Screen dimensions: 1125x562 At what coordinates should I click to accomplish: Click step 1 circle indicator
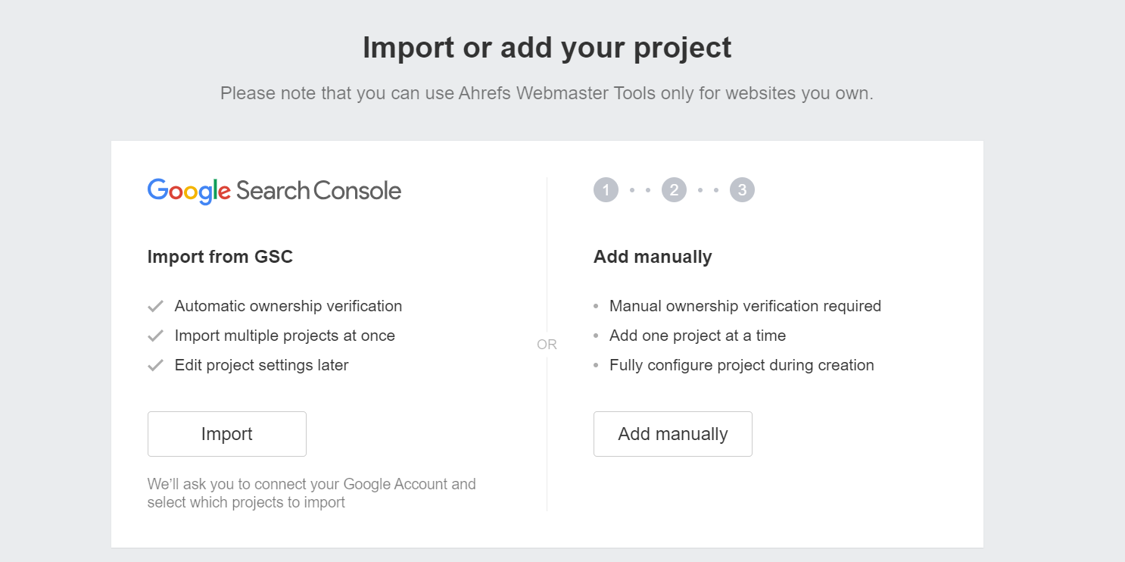click(x=606, y=190)
